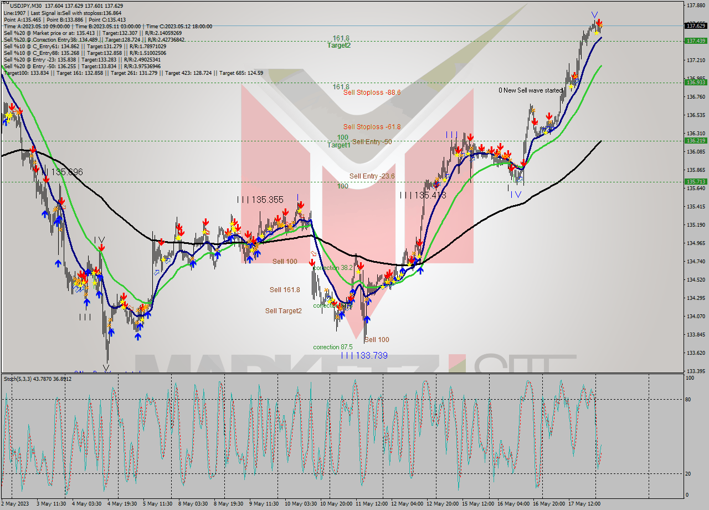Click the '135.696' wave label
This screenshot has width=709, height=510.
pos(66,172)
